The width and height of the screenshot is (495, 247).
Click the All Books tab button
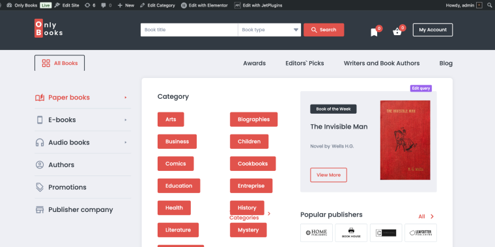[59, 63]
